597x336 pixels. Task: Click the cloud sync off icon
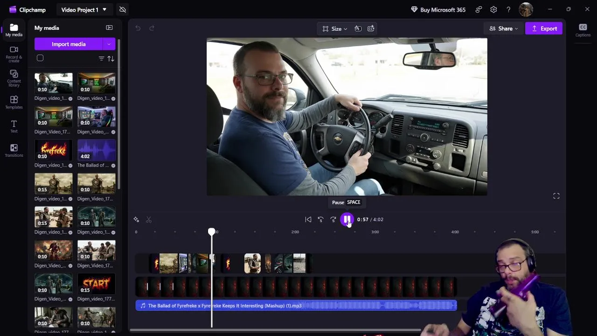click(123, 9)
